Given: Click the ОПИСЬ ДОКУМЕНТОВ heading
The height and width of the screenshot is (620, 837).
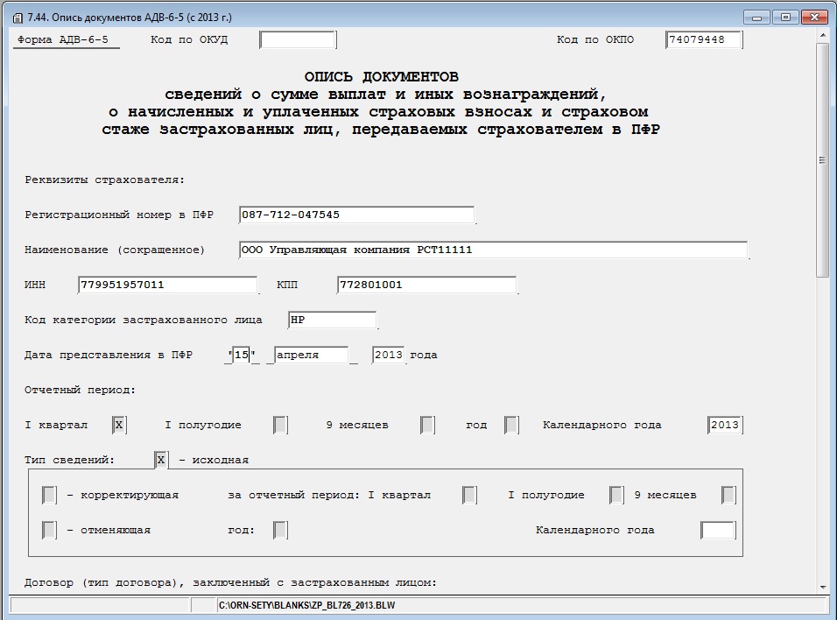Looking at the screenshot, I should tap(381, 77).
